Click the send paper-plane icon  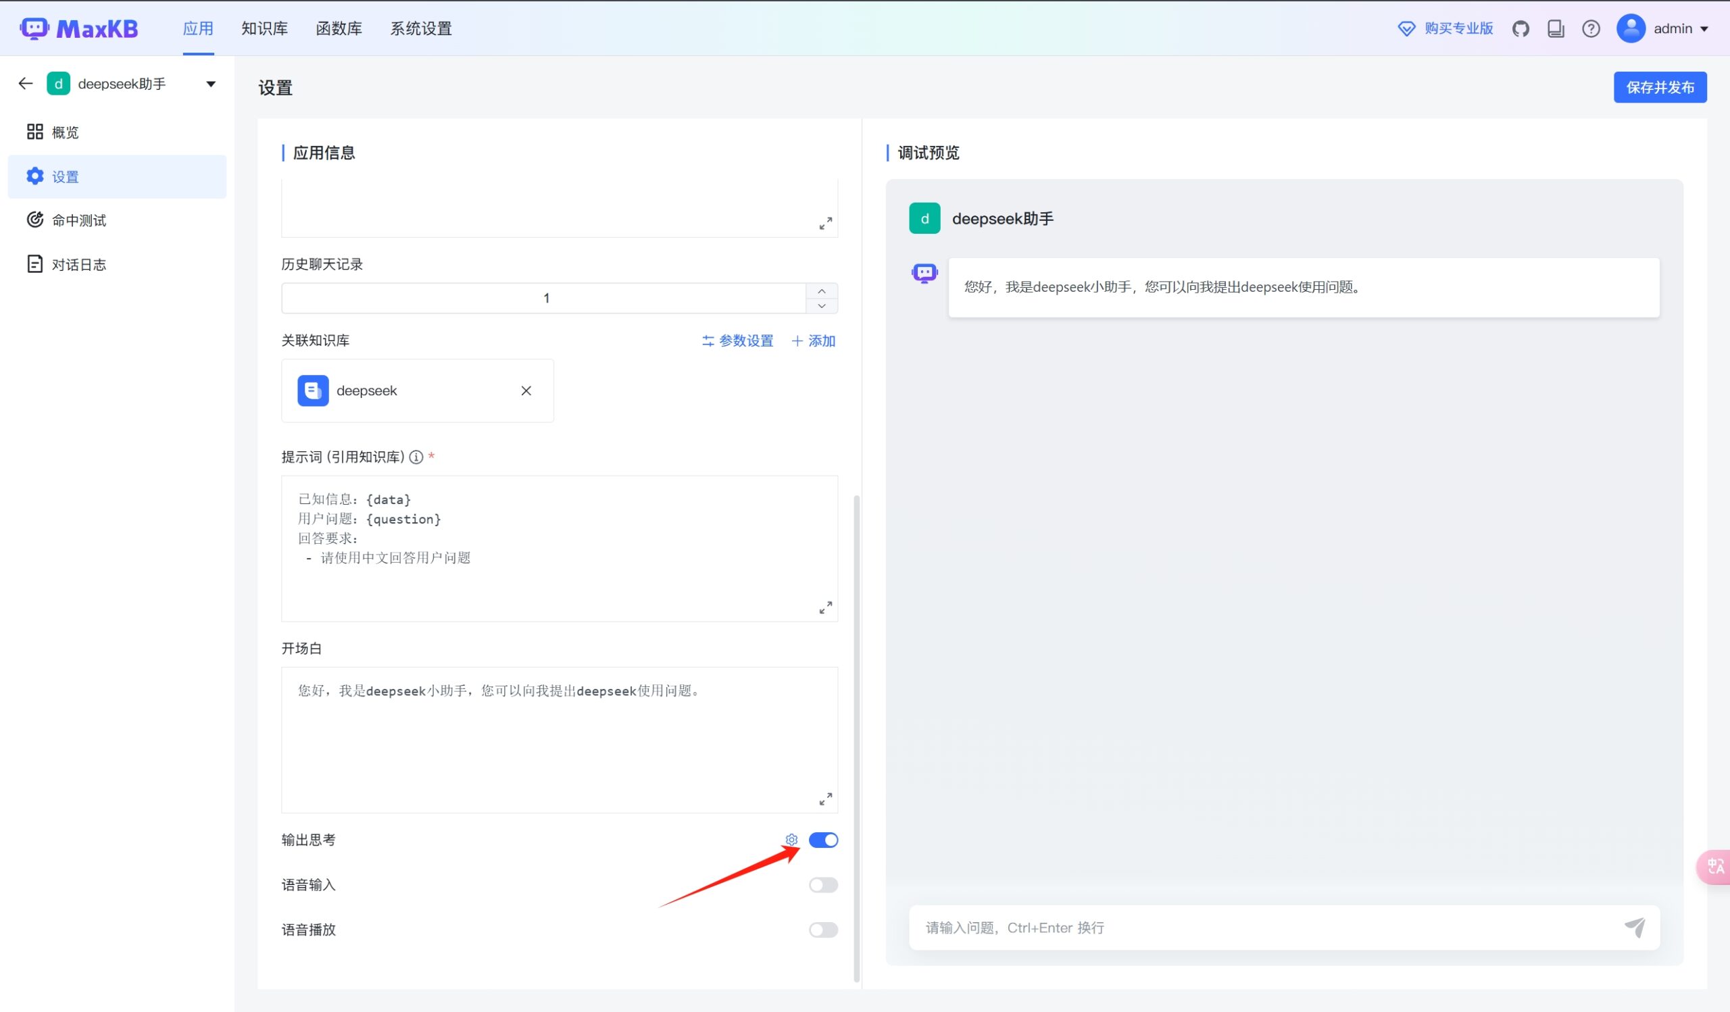click(x=1635, y=928)
